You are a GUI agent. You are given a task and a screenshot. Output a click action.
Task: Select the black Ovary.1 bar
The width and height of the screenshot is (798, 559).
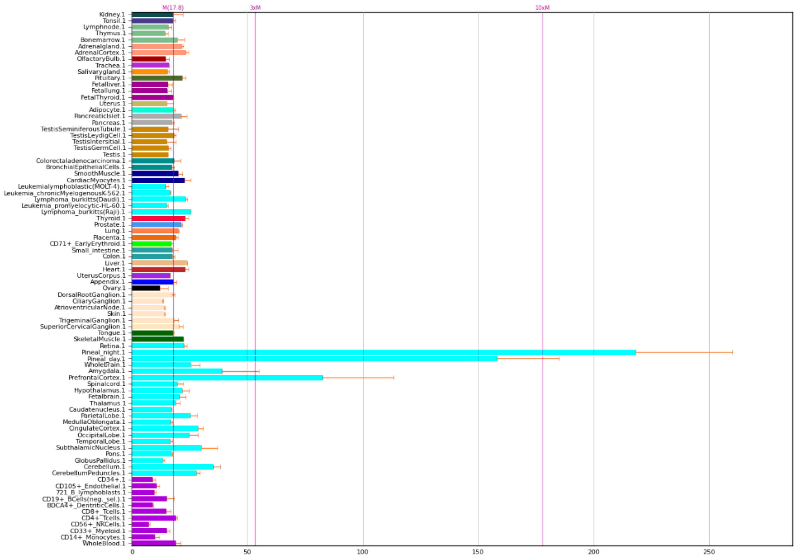pyautogui.click(x=146, y=288)
